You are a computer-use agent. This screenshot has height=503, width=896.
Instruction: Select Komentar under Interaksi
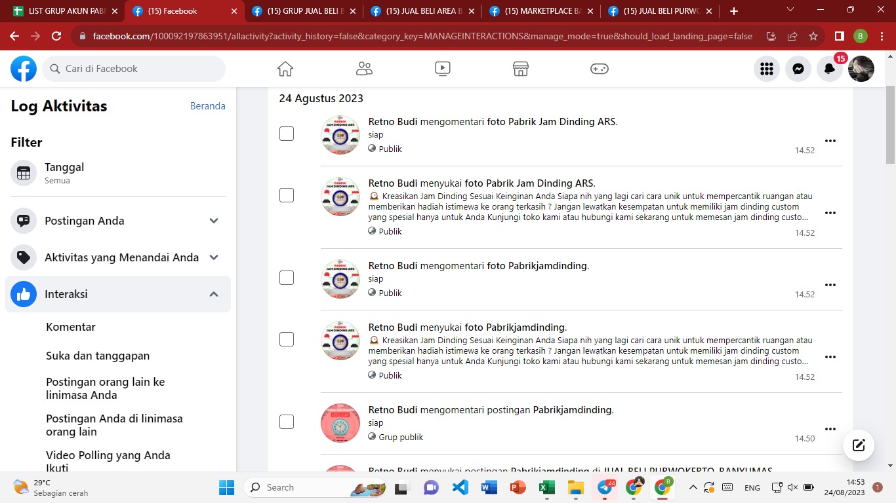click(x=71, y=327)
